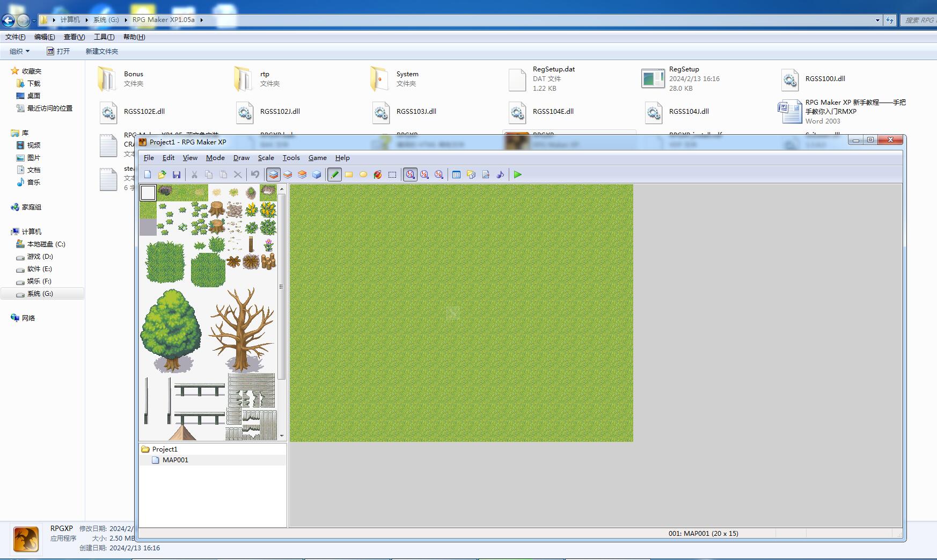Viewport: 937px width, 560px height.
Task: Open the Sound Test music note icon
Action: (x=500, y=174)
